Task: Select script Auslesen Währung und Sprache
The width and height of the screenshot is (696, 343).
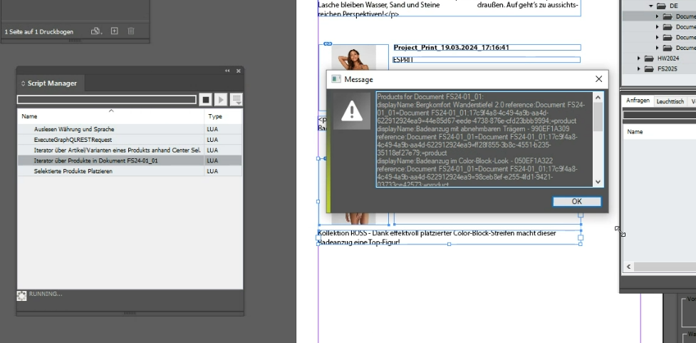Action: tap(130, 129)
